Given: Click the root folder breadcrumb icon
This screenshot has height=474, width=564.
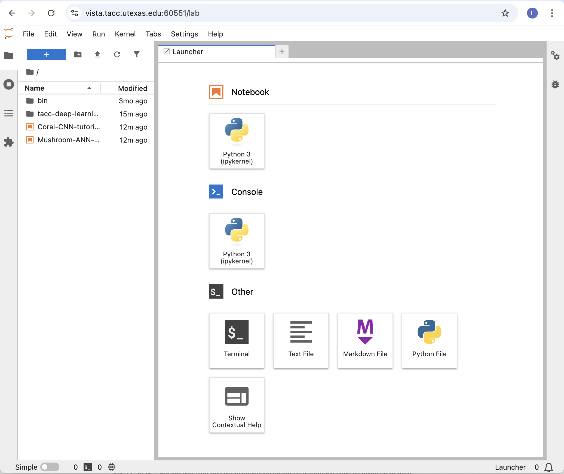Looking at the screenshot, I should (30, 72).
